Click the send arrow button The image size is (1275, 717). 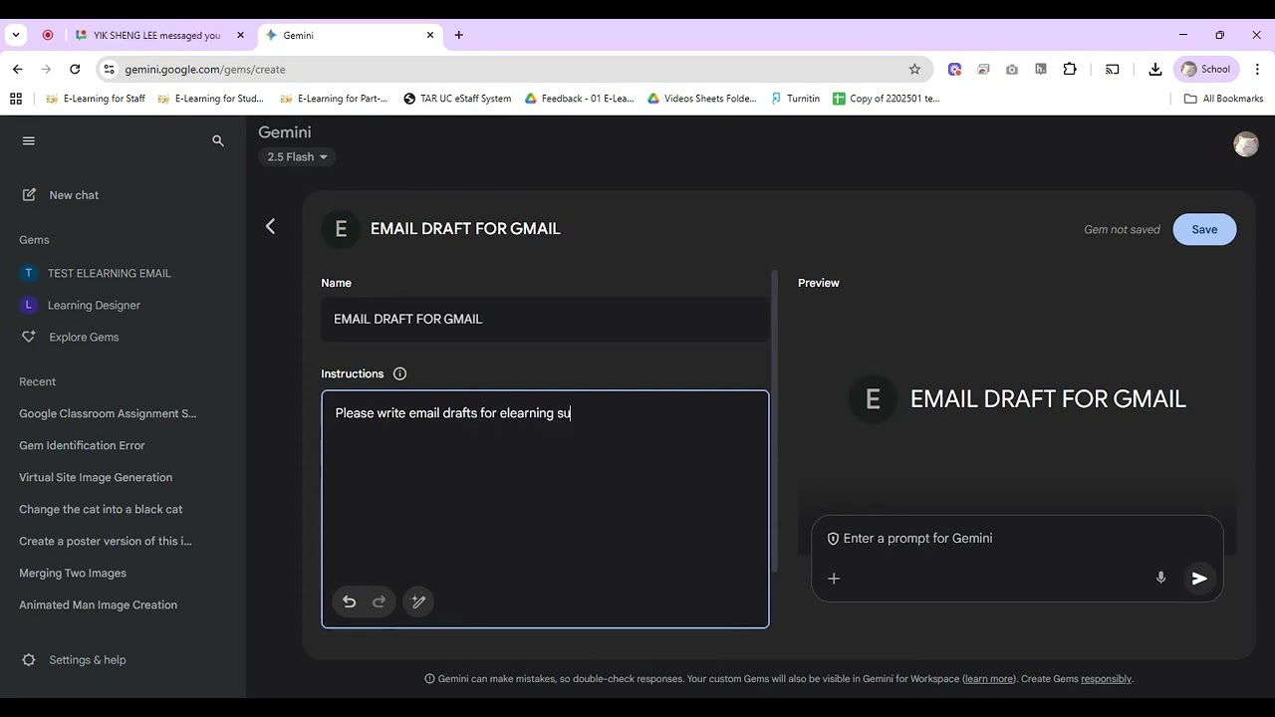1199,579
